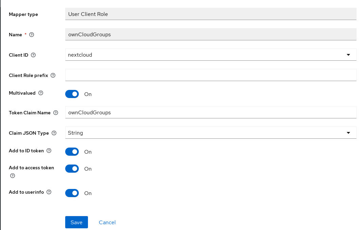Click help icon beside Client ID

click(33, 55)
